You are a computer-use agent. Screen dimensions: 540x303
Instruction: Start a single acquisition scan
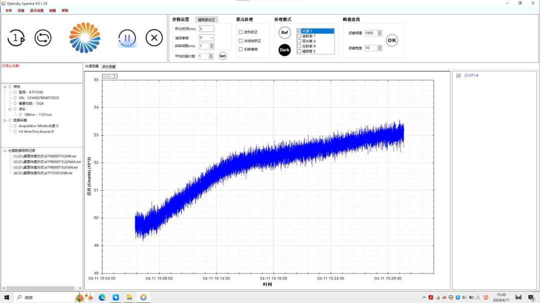coord(16,38)
